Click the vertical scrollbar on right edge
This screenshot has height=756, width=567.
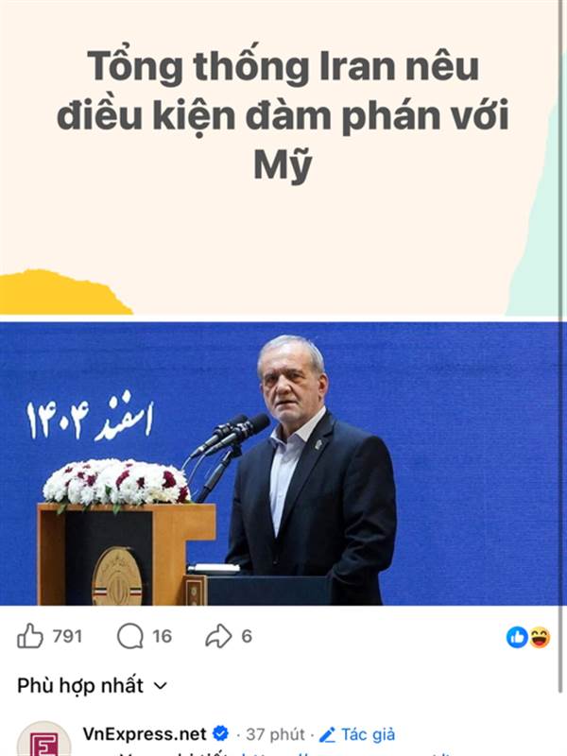click(563, 345)
